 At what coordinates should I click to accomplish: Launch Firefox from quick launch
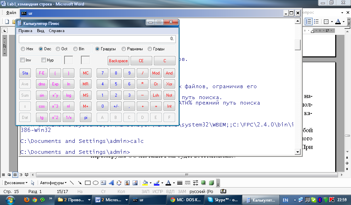[26, 200]
